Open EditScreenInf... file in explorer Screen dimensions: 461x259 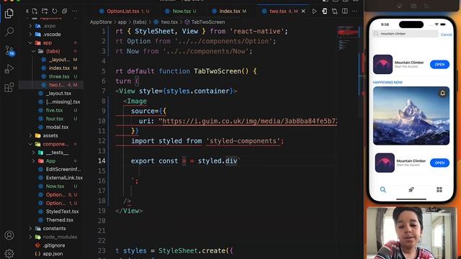pyautogui.click(x=63, y=170)
